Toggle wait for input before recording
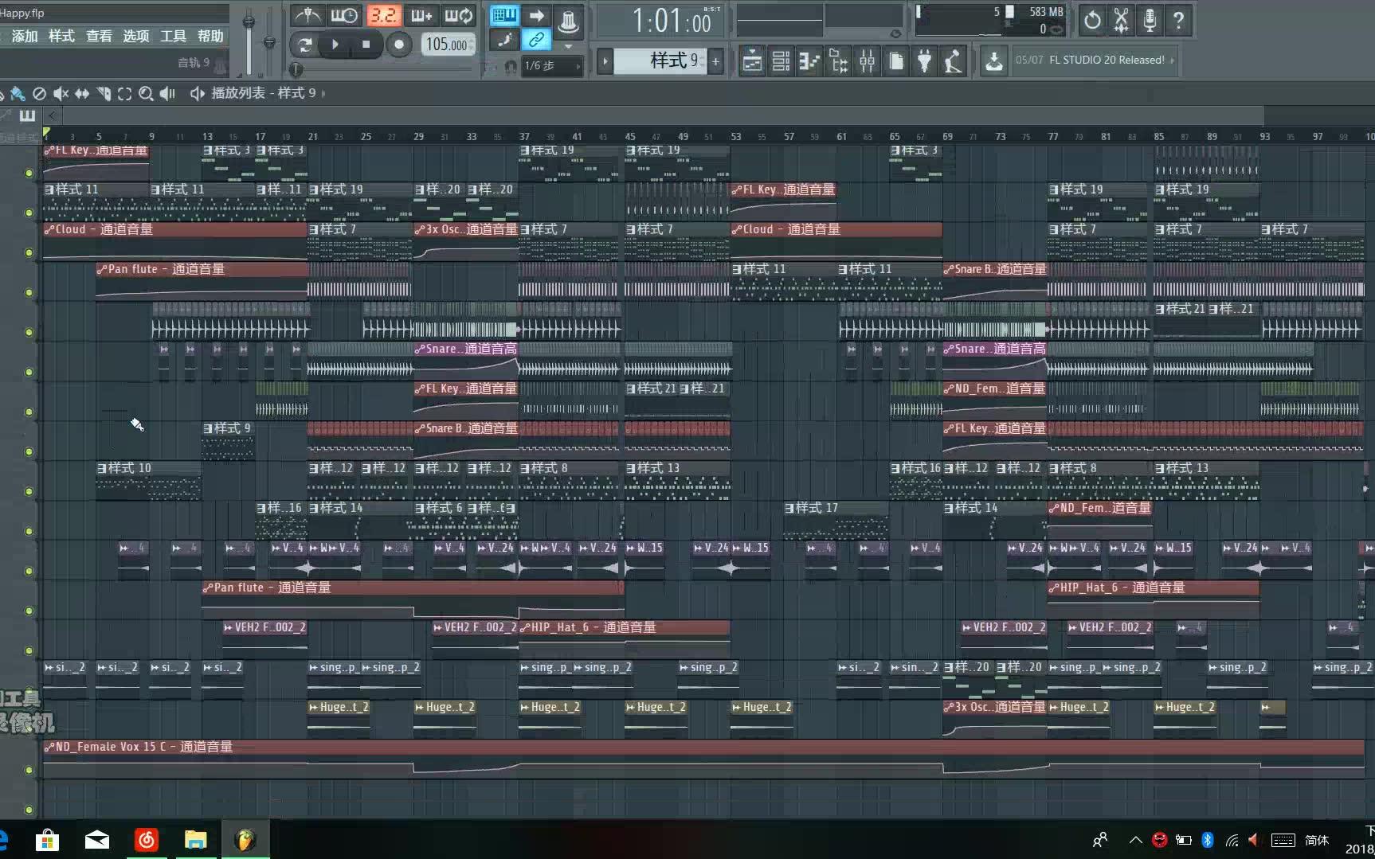Image resolution: width=1375 pixels, height=859 pixels. [x=344, y=15]
